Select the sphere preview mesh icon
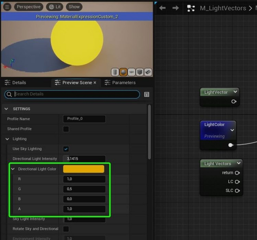 point(123,72)
